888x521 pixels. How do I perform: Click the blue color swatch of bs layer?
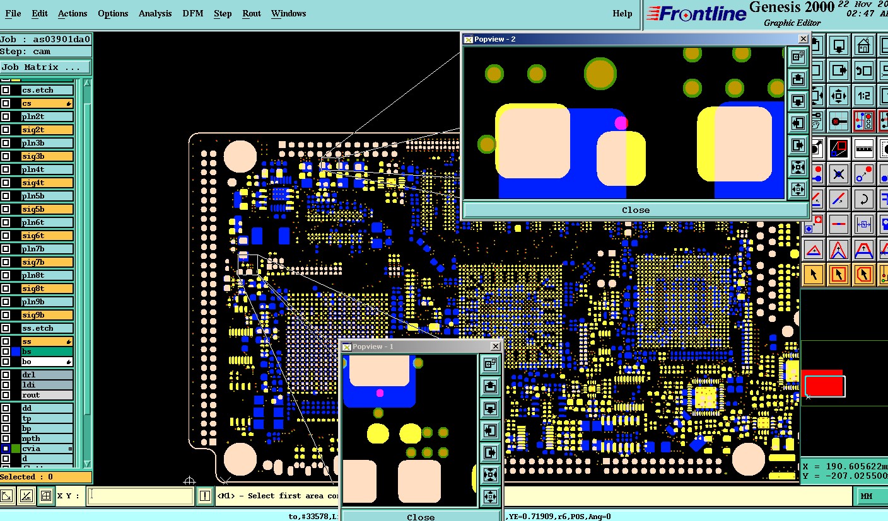(16, 352)
